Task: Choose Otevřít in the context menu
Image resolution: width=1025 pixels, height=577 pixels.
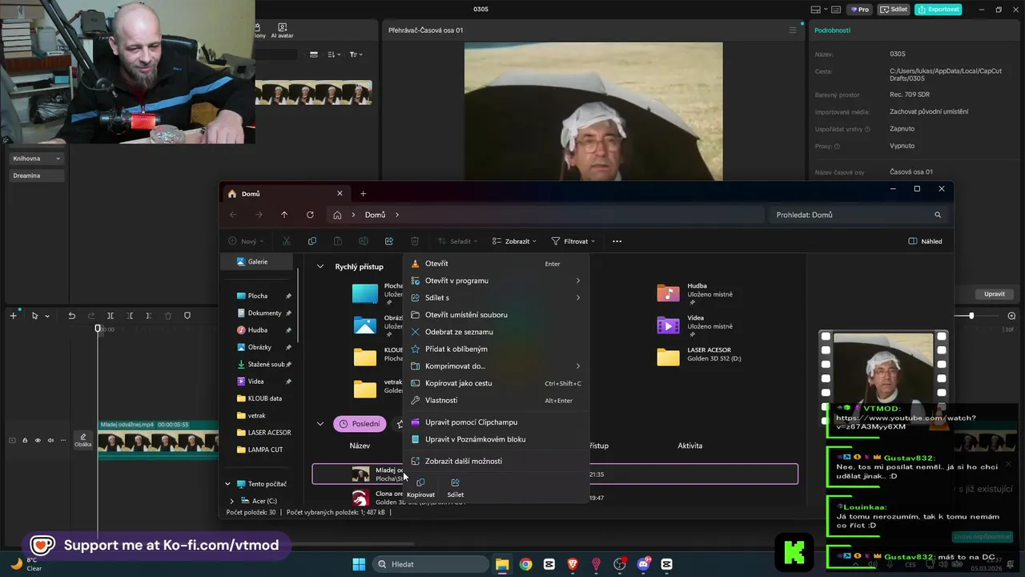Action: (x=496, y=264)
